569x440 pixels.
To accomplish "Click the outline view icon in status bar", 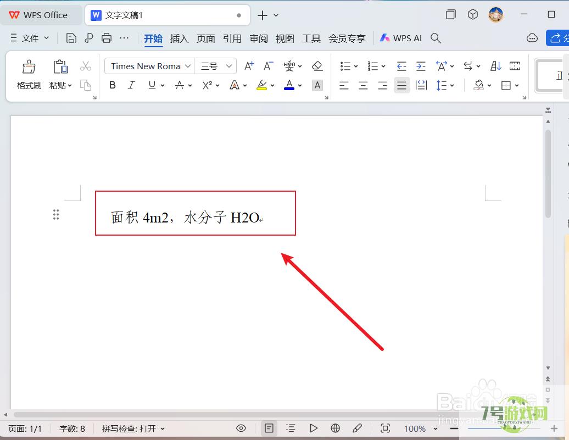I will pyautogui.click(x=291, y=428).
